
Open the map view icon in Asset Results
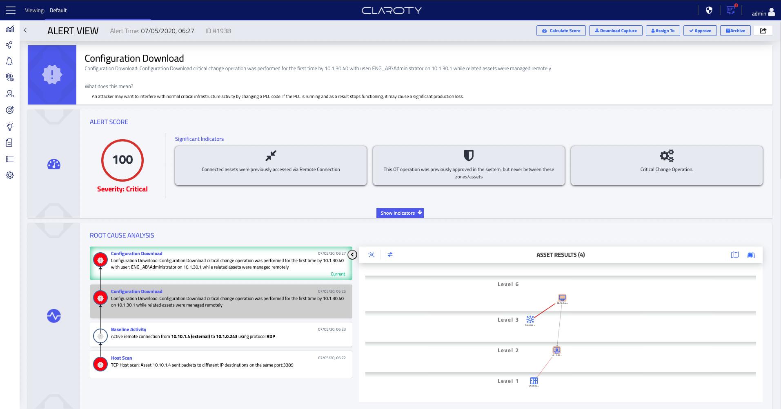click(x=734, y=255)
